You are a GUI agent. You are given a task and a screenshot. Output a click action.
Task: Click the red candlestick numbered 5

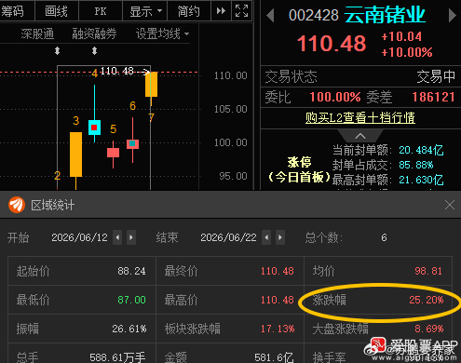(x=113, y=153)
